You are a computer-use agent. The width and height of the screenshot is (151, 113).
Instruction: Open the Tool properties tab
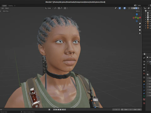point(144,58)
